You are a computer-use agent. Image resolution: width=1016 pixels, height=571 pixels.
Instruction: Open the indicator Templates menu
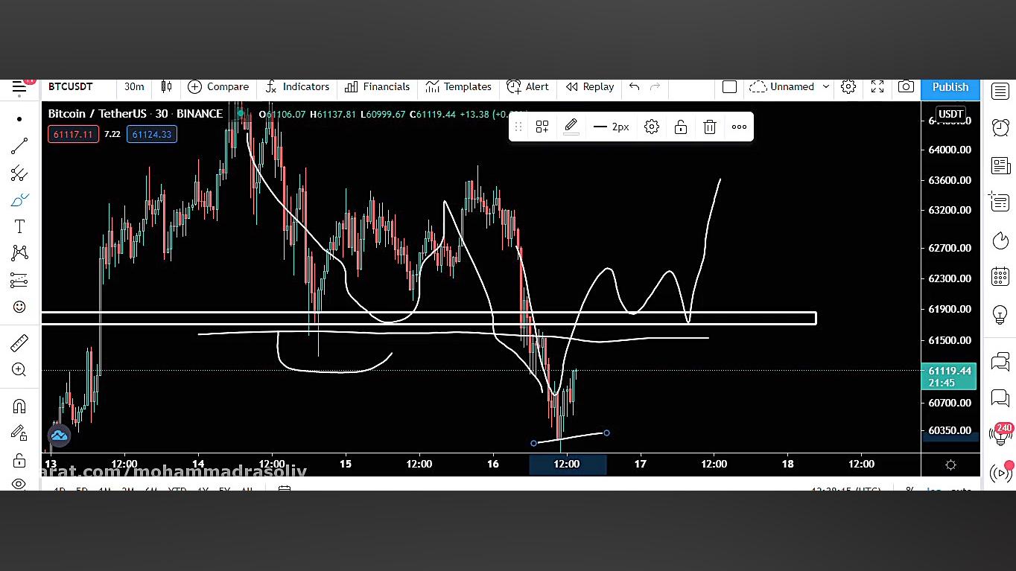[x=458, y=86]
